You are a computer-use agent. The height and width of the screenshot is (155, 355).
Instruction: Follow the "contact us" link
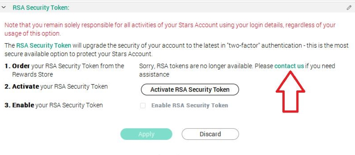(289, 66)
